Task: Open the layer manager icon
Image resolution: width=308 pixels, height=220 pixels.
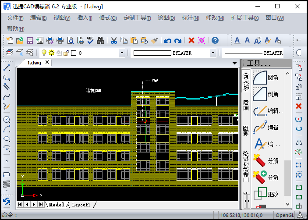Action: click(10, 53)
